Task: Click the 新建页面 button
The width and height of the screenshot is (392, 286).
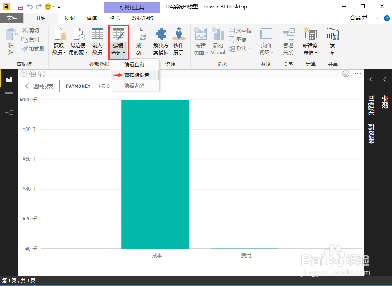Action: [201, 41]
